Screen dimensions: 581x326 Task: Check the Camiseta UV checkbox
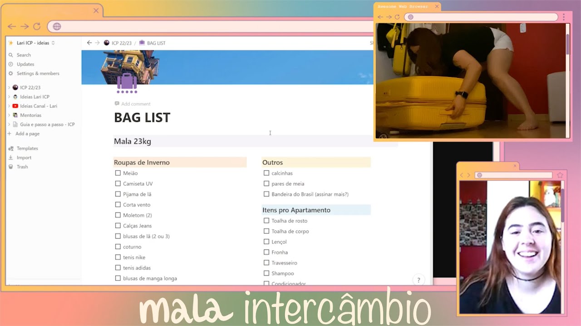(x=118, y=183)
